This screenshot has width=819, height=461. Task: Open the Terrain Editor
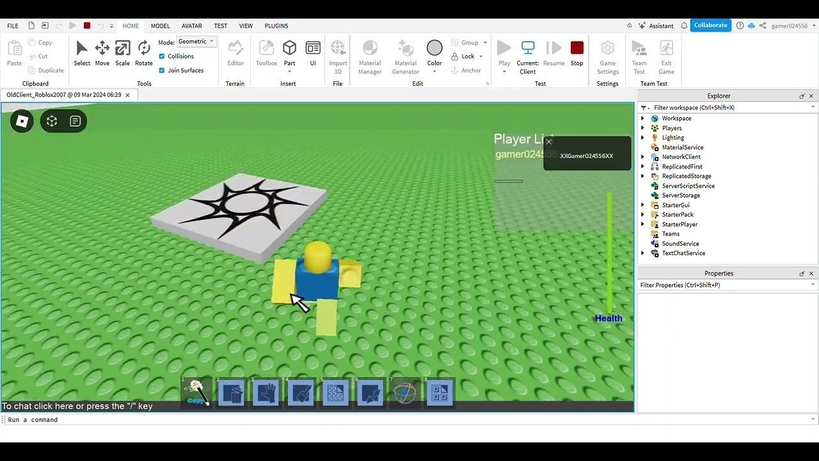click(x=235, y=53)
